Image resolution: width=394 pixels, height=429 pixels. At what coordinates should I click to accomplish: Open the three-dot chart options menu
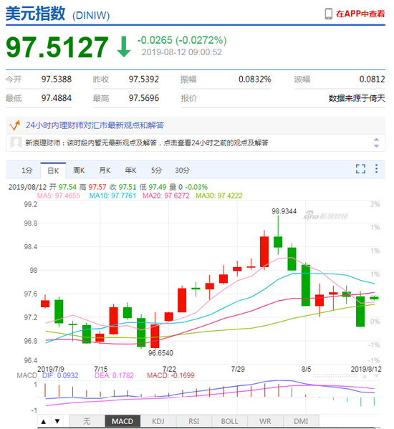point(377,168)
